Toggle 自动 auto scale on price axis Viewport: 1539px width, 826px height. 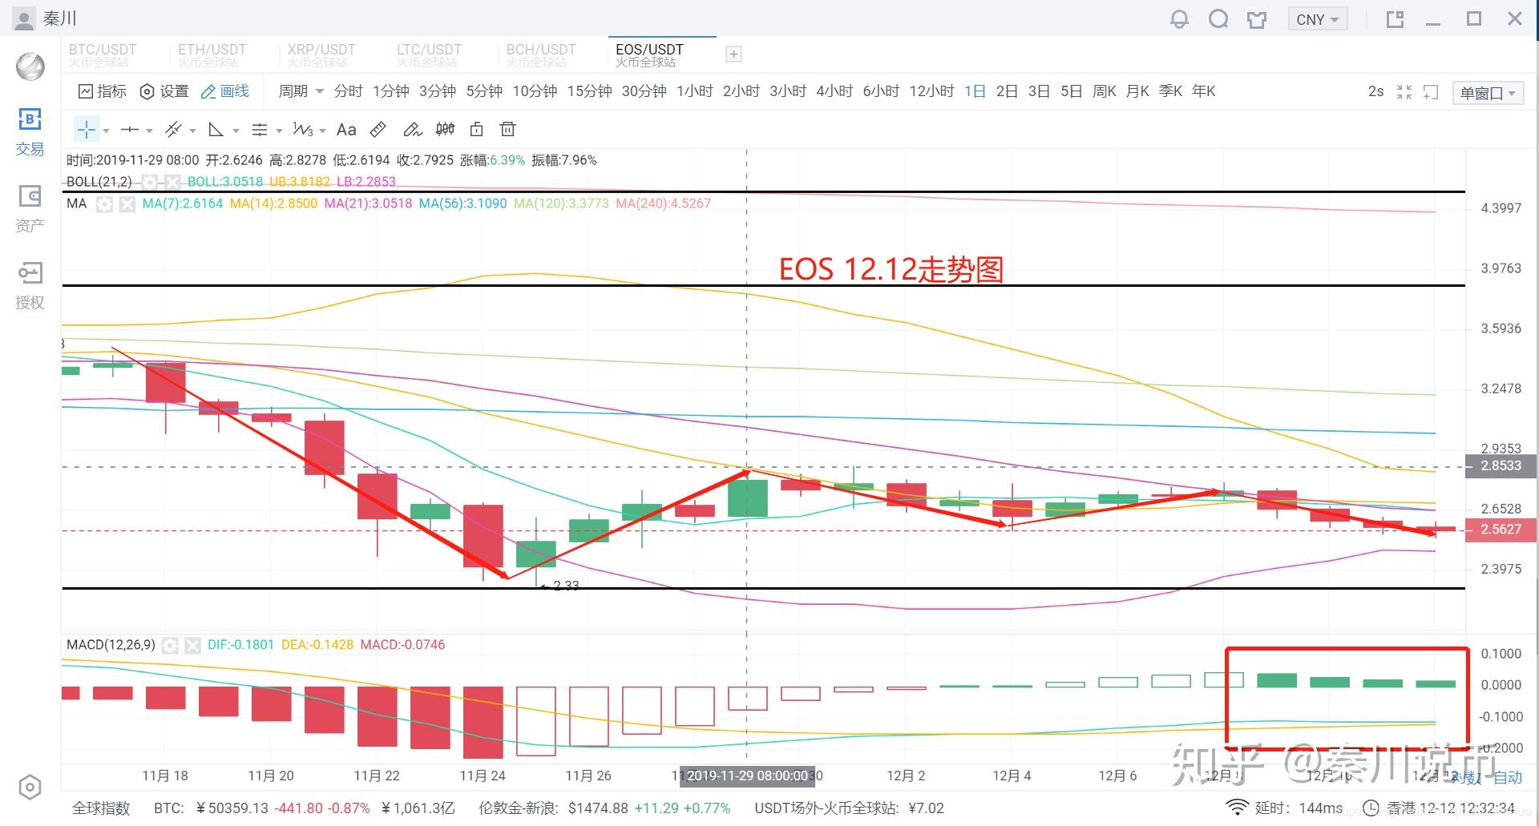1508,777
